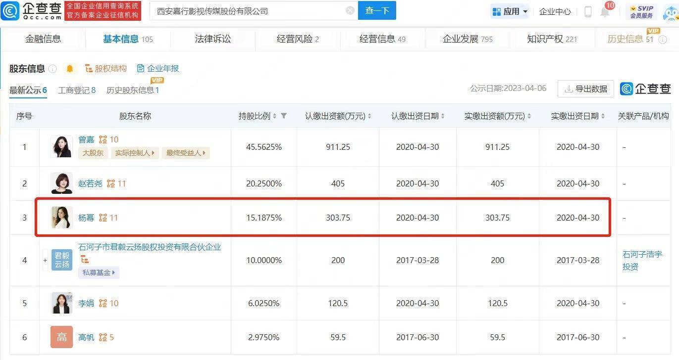Click the 大股东 tag

pyautogui.click(x=93, y=153)
